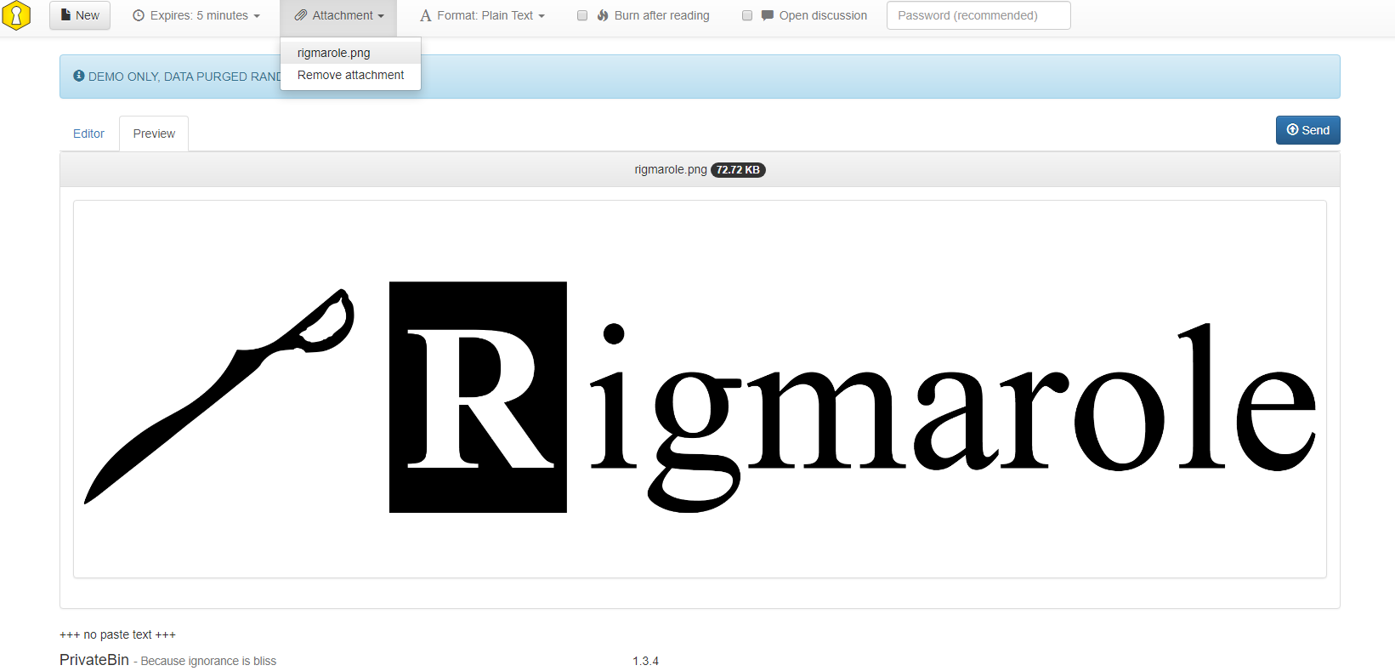
Task: Click the paperclip icon beside Attachment
Action: pyautogui.click(x=300, y=15)
